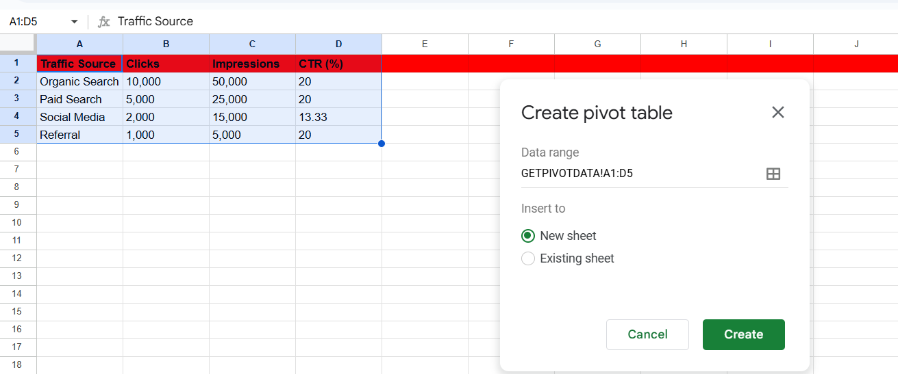Click the green Create button
Viewport: 898px width, 374px height.
(x=743, y=334)
